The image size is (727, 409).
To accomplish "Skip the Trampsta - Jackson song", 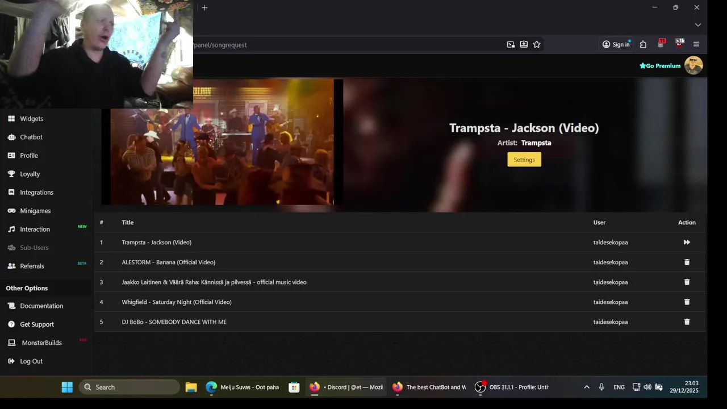I will pos(687,242).
